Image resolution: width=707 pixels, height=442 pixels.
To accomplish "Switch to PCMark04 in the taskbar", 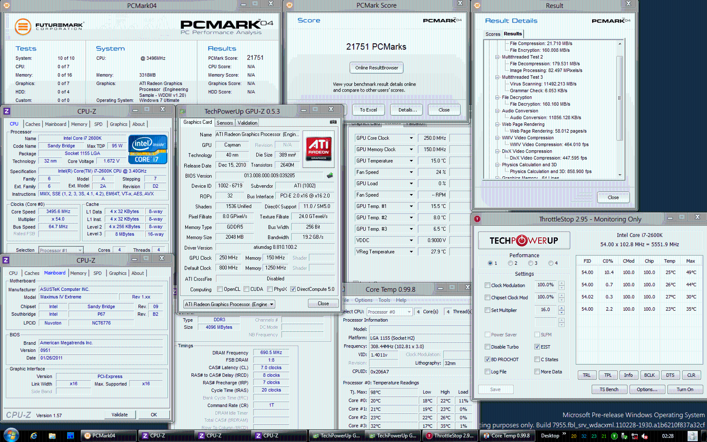I will [109, 436].
